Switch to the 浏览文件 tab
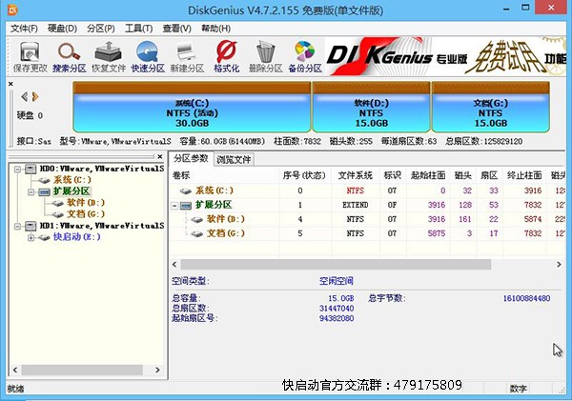572x401 pixels. click(x=234, y=159)
